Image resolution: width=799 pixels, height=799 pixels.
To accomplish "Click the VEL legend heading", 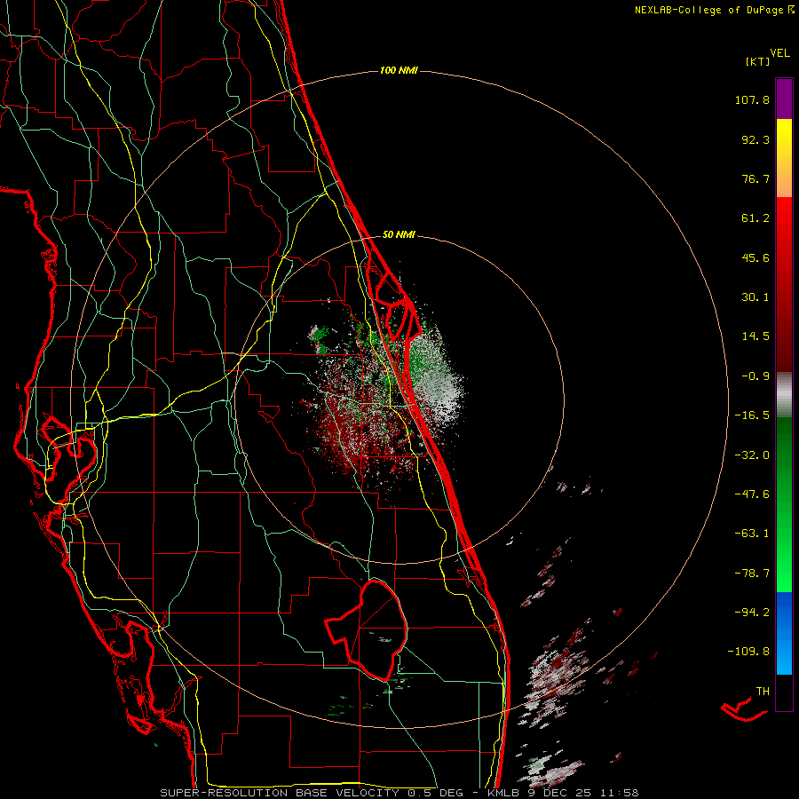I will pyautogui.click(x=780, y=53).
